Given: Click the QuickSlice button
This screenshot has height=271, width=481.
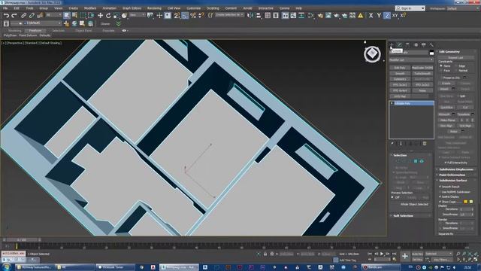Looking at the screenshot, I should click(446, 107).
